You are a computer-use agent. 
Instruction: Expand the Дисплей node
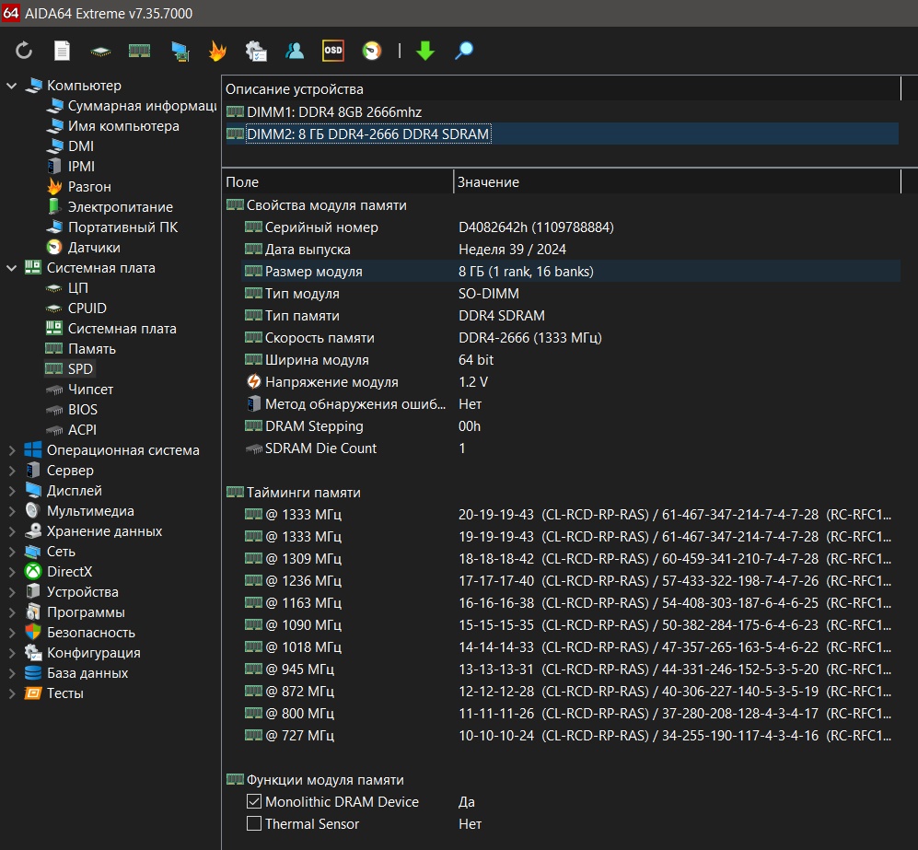(x=11, y=491)
